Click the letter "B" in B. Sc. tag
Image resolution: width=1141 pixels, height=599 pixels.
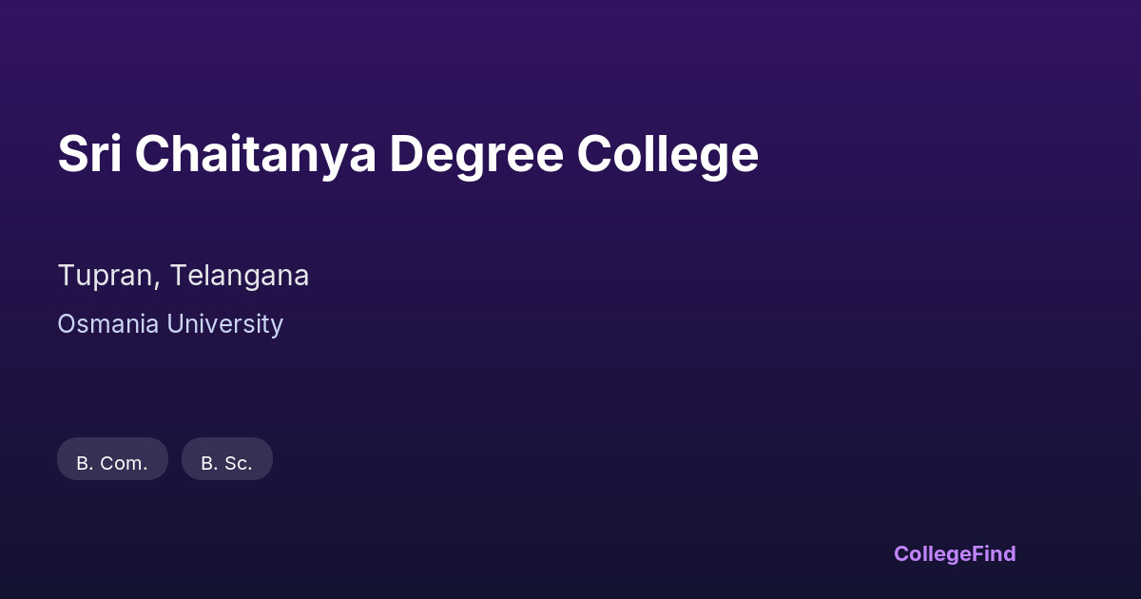pyautogui.click(x=207, y=463)
